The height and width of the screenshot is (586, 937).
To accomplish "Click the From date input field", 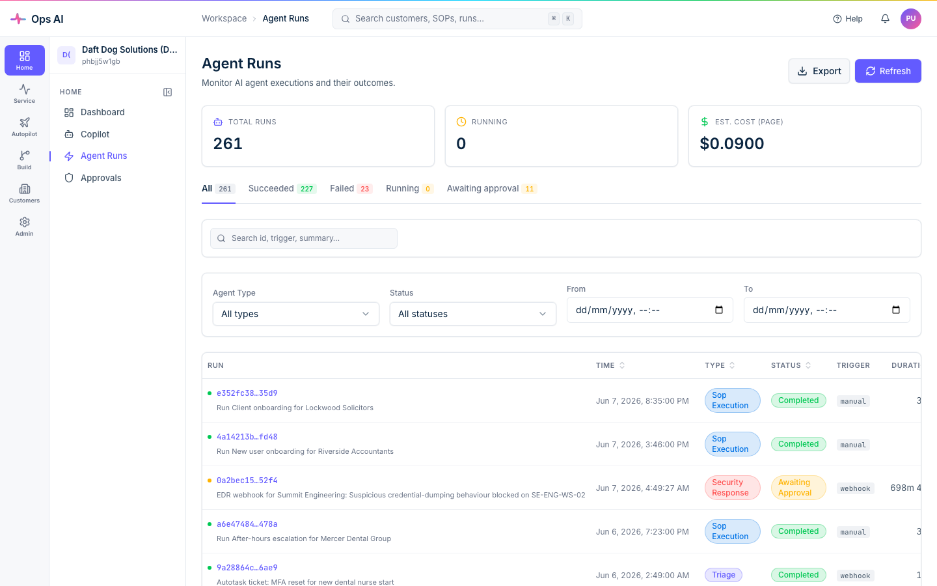I will (650, 310).
